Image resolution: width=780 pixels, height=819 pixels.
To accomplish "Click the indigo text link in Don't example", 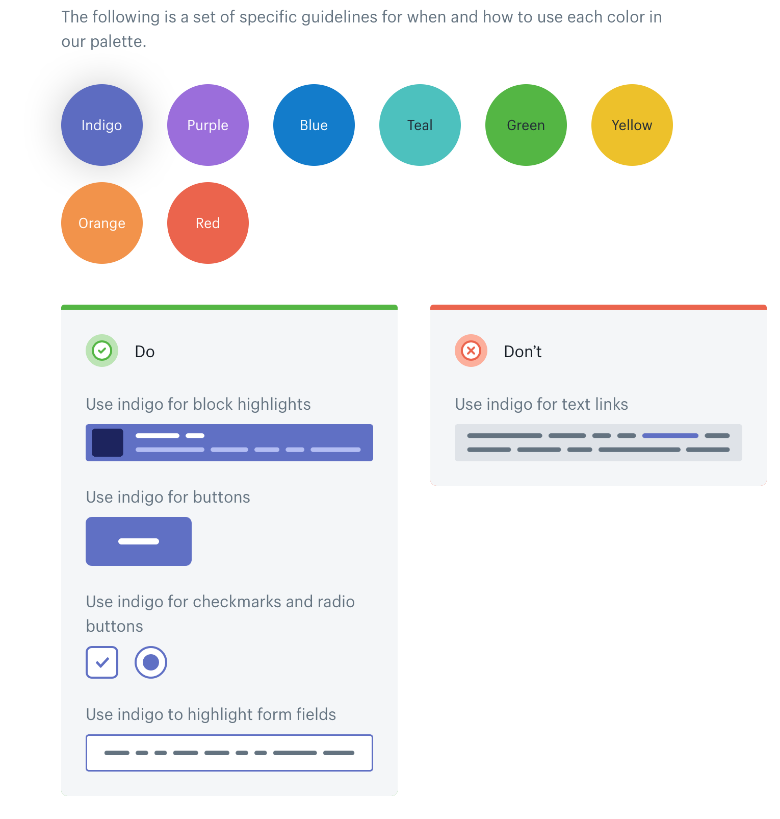I will click(669, 435).
